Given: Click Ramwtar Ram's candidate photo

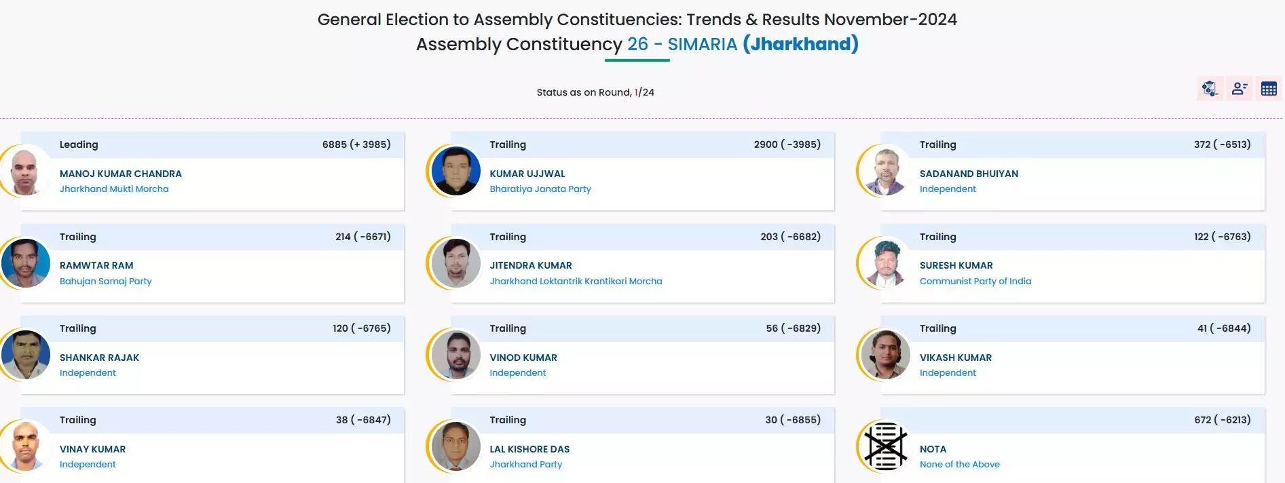Looking at the screenshot, I should (x=26, y=263).
